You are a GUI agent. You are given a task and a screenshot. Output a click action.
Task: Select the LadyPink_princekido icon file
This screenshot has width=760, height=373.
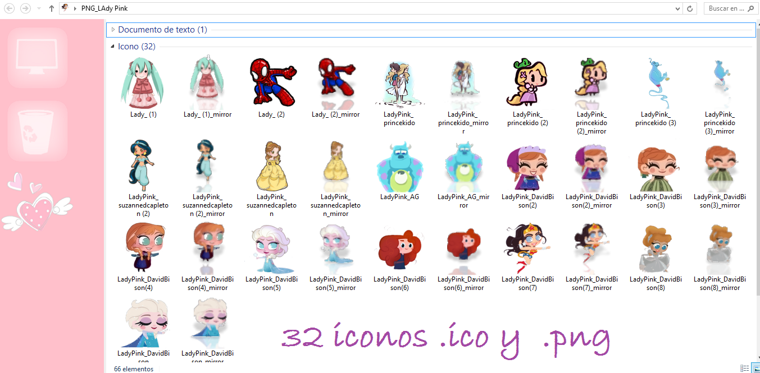(400, 83)
